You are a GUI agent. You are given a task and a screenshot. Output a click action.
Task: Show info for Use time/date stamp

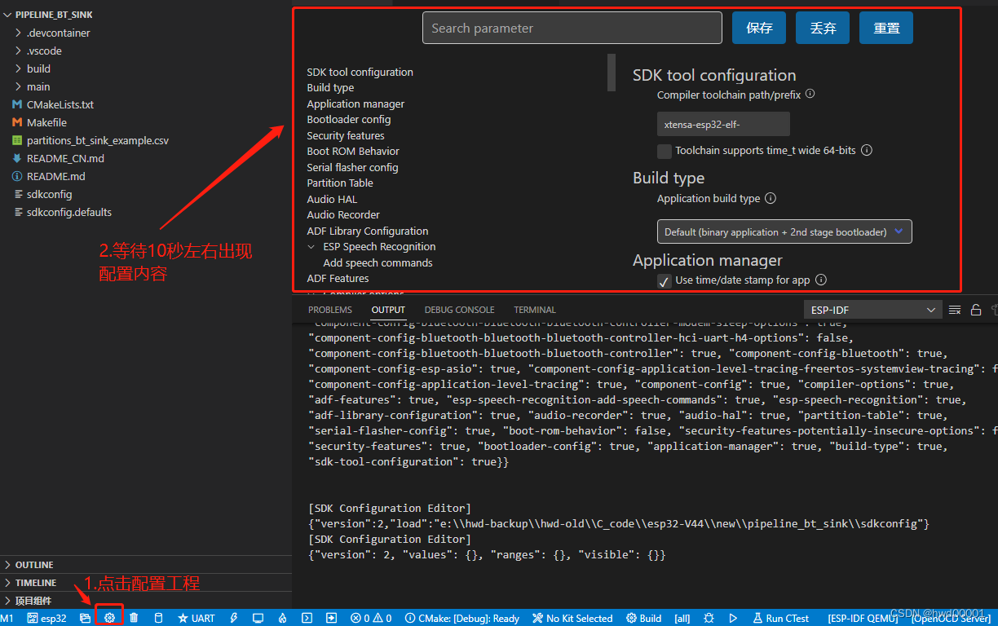pyautogui.click(x=821, y=280)
